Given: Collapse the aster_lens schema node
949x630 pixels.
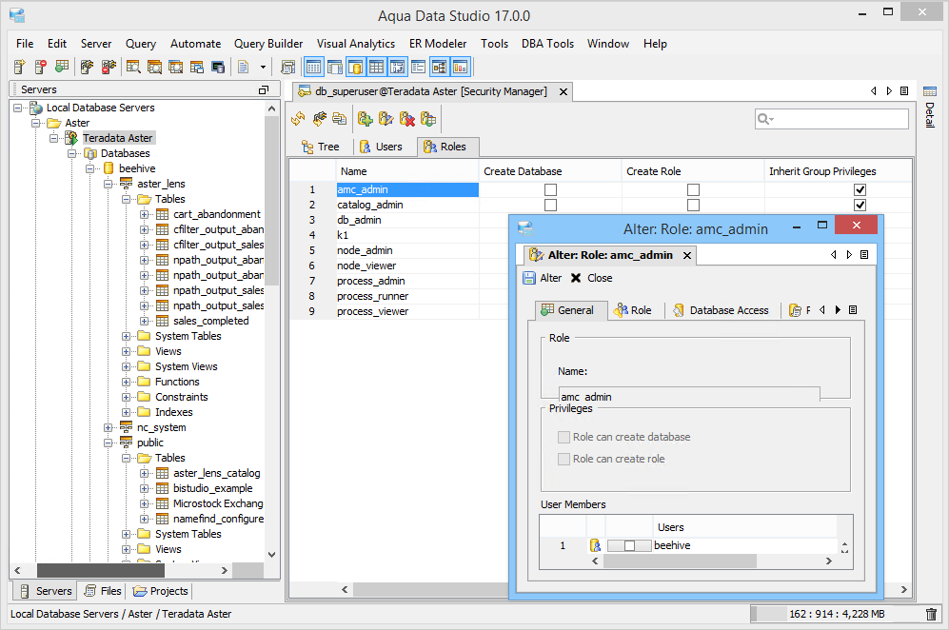Looking at the screenshot, I should (109, 184).
